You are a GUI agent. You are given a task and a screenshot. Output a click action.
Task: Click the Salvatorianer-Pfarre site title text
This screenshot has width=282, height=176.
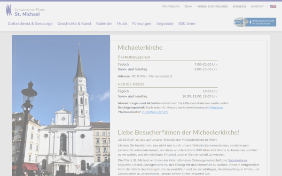click(x=30, y=9)
